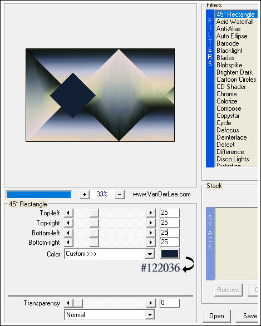Increase Transparency with right arrow
The image size is (261, 326).
(151, 303)
